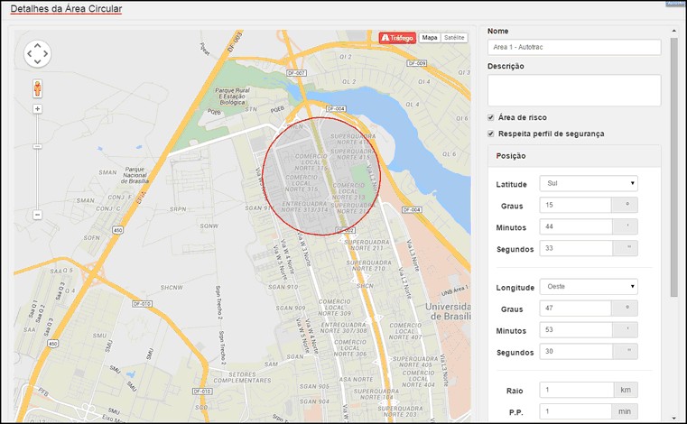The image size is (687, 424).
Task: Click the Street View pegman icon
Action: click(37, 88)
